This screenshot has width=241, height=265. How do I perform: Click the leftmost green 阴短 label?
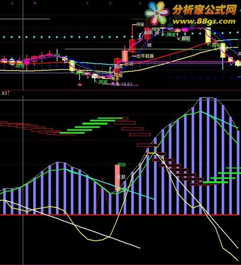pyautogui.click(x=20, y=66)
